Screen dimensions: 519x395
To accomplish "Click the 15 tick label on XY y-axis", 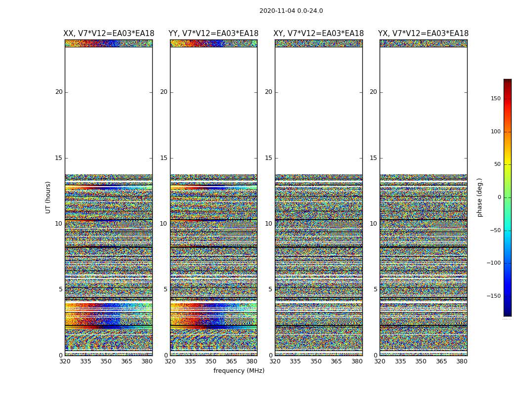I will coord(268,158).
